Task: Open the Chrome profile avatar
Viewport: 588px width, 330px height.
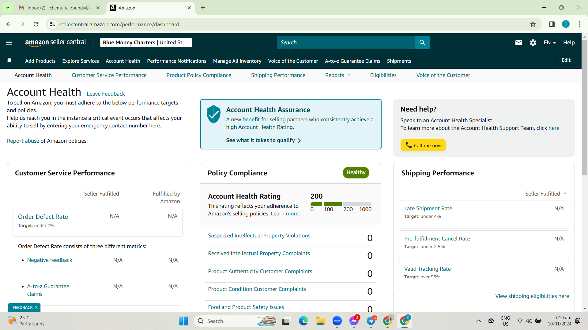Action: click(566, 24)
